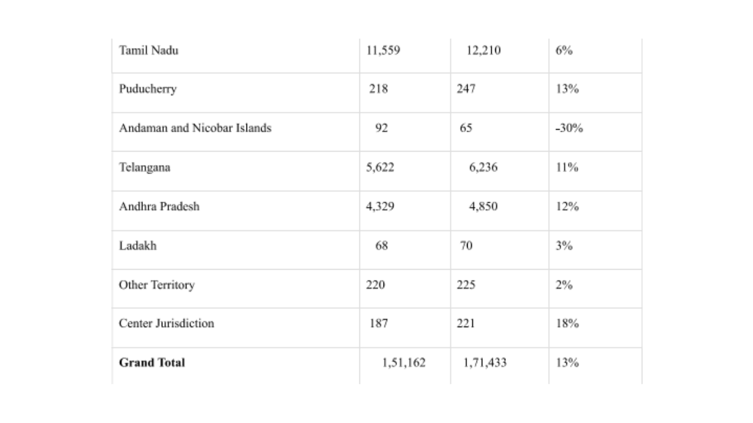Select the 1,71,433 grand total value
This screenshot has width=753, height=423.
(485, 363)
